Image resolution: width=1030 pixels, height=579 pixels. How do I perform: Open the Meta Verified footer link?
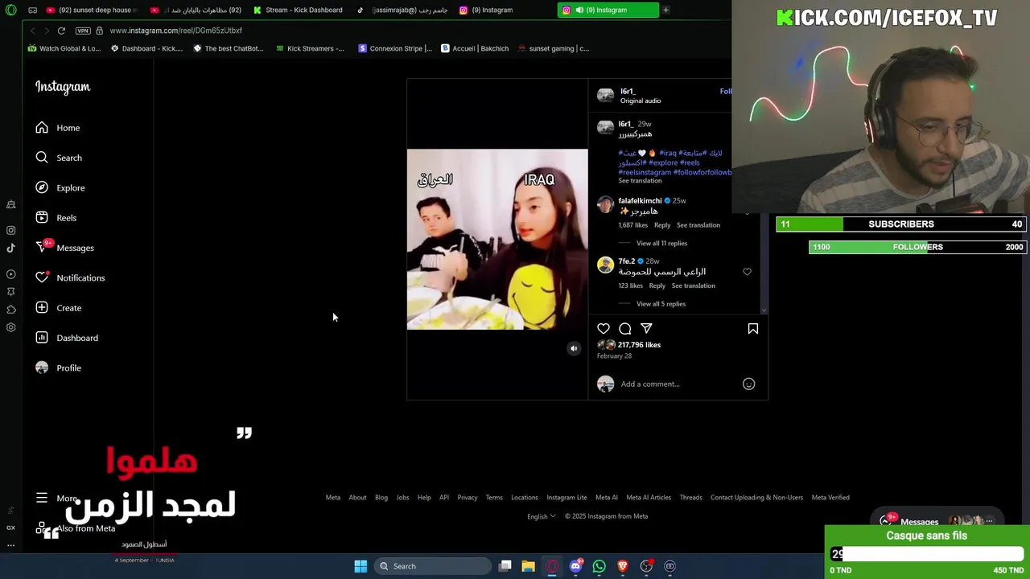click(830, 498)
